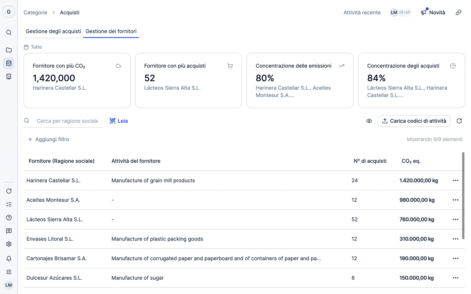Click the collaborator avatars LM JR NP

(400, 13)
